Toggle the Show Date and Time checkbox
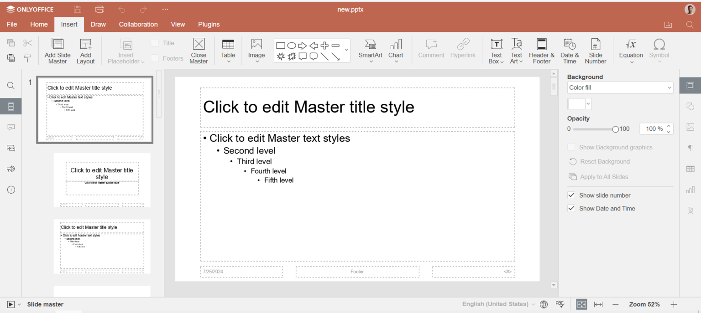Viewport: 701px width, 313px height. point(571,208)
